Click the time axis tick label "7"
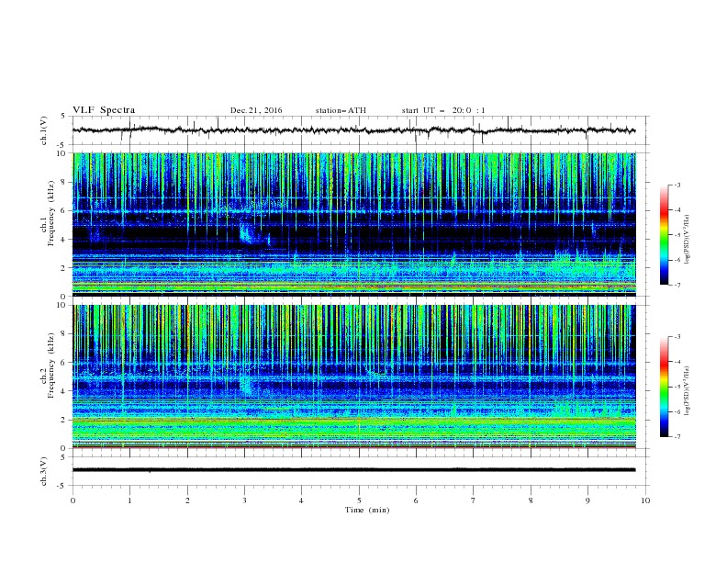Viewport: 727px width, 562px height. (x=473, y=500)
